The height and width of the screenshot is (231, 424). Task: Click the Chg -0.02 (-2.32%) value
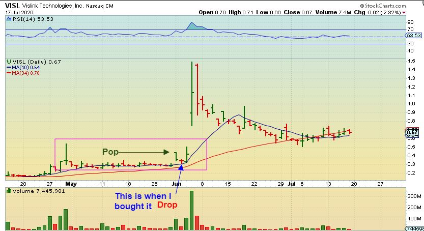(377, 12)
